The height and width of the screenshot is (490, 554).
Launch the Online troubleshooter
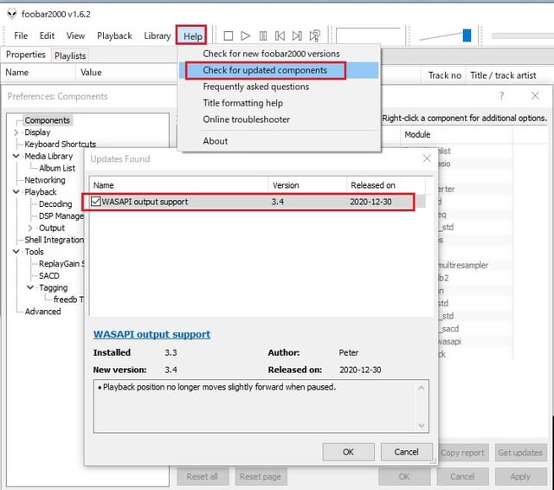[246, 119]
